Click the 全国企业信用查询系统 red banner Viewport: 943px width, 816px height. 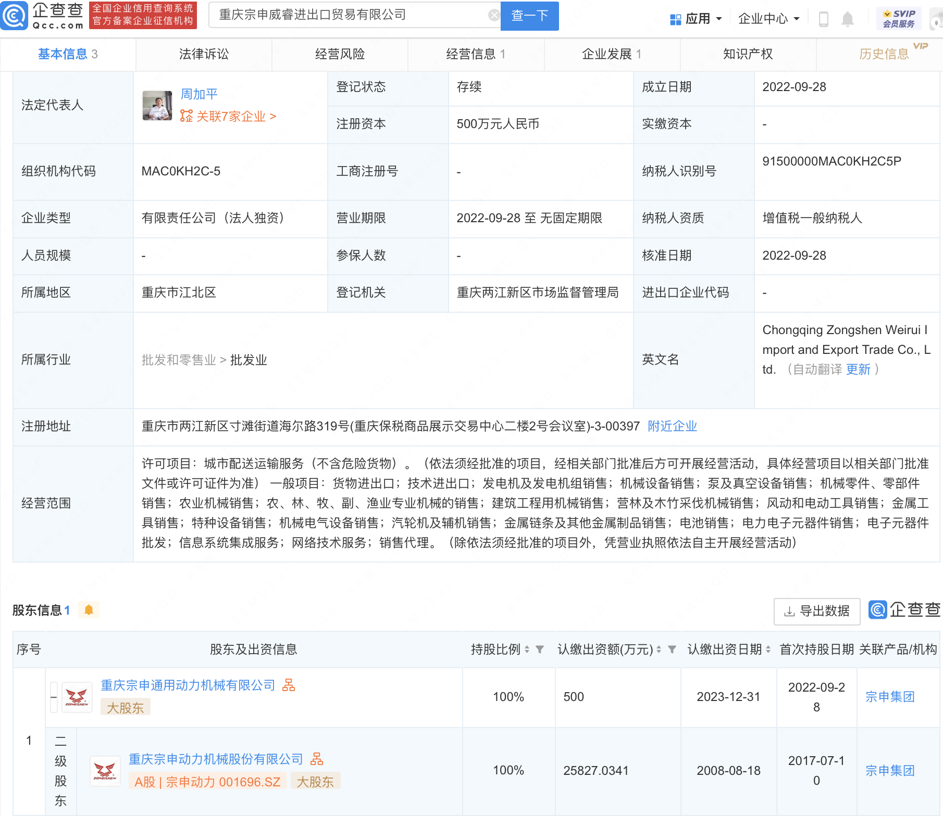pyautogui.click(x=143, y=15)
